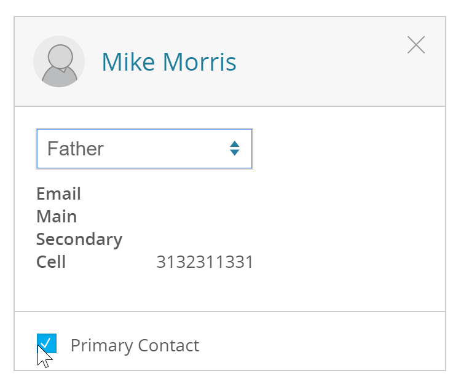Select the word Father in the combo box

pos(76,149)
